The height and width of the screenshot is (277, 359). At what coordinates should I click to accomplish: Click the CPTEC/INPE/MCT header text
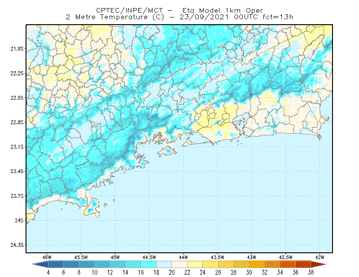(x=129, y=10)
